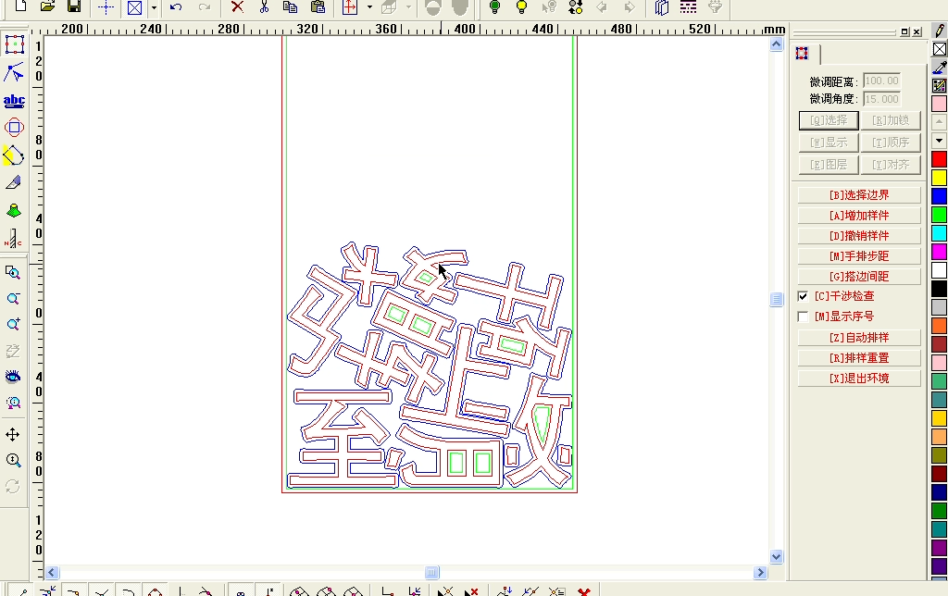
Task: Select the nesting panel tab icon
Action: [803, 54]
